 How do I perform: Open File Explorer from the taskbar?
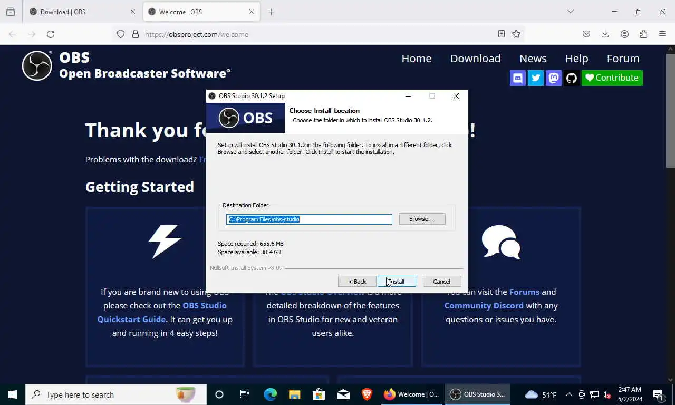[x=294, y=394]
